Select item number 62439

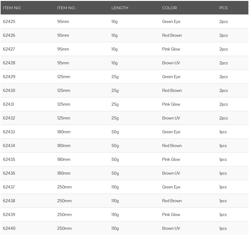coord(9,215)
